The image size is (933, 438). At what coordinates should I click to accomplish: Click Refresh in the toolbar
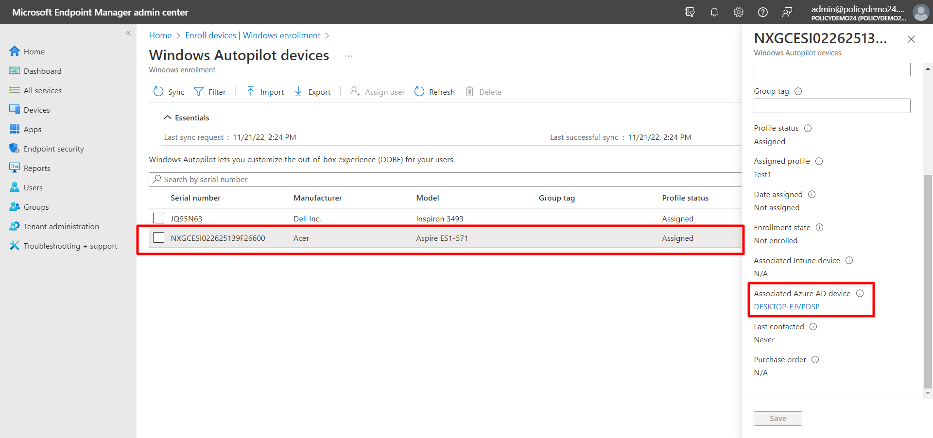[435, 92]
